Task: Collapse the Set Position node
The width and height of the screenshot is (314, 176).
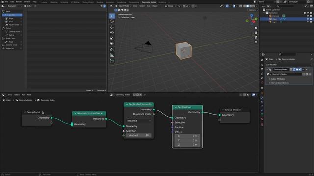Action: (176, 107)
